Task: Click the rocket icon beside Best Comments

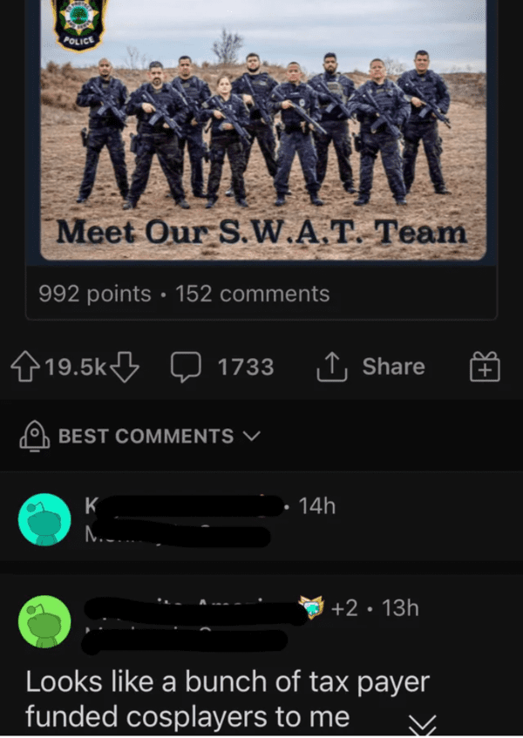Action: click(x=34, y=436)
